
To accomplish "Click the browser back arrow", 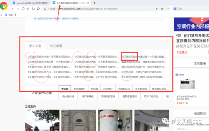I will coord(13,9).
